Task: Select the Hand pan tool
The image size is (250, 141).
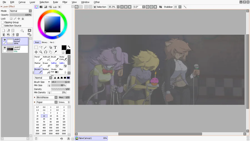Action: (50, 52)
